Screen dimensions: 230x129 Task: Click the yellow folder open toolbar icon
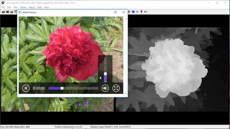(12, 12)
